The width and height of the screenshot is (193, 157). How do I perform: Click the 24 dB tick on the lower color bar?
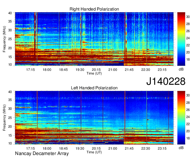(x=188, y=117)
